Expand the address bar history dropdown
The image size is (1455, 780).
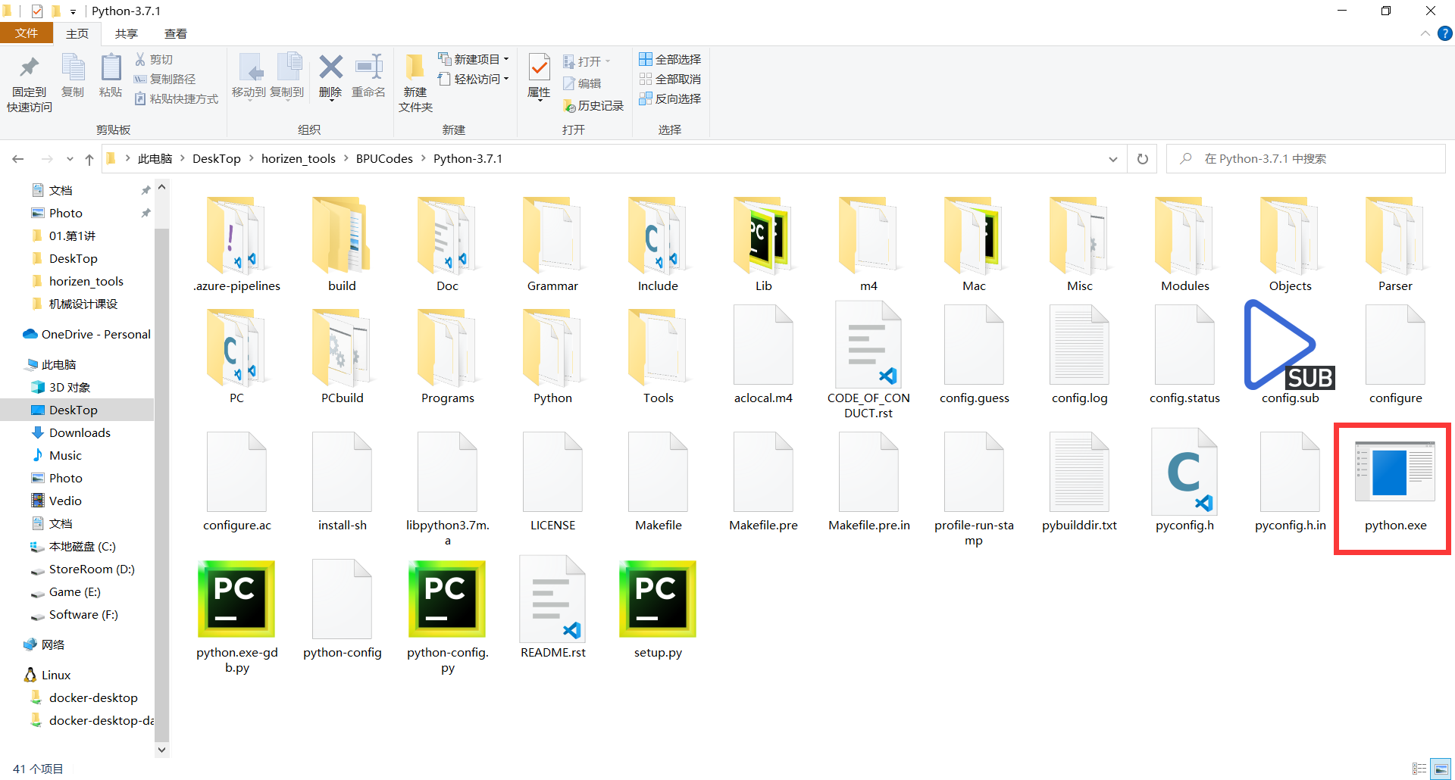pyautogui.click(x=1112, y=159)
